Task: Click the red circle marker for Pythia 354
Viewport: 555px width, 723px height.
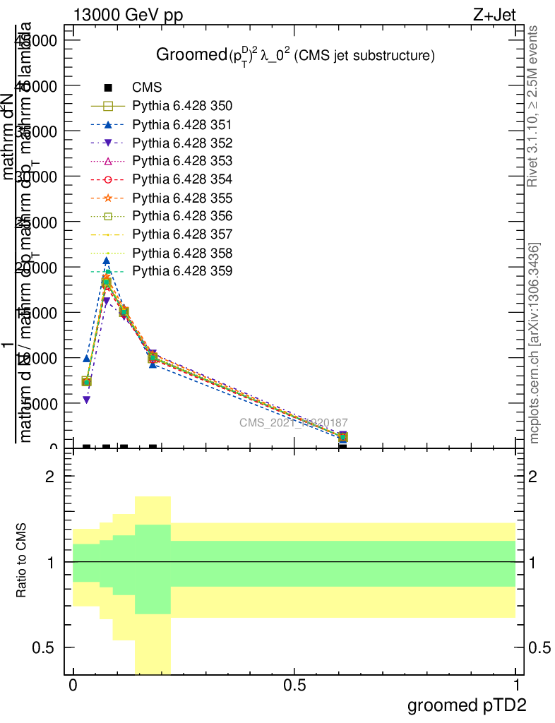Action: (x=108, y=179)
